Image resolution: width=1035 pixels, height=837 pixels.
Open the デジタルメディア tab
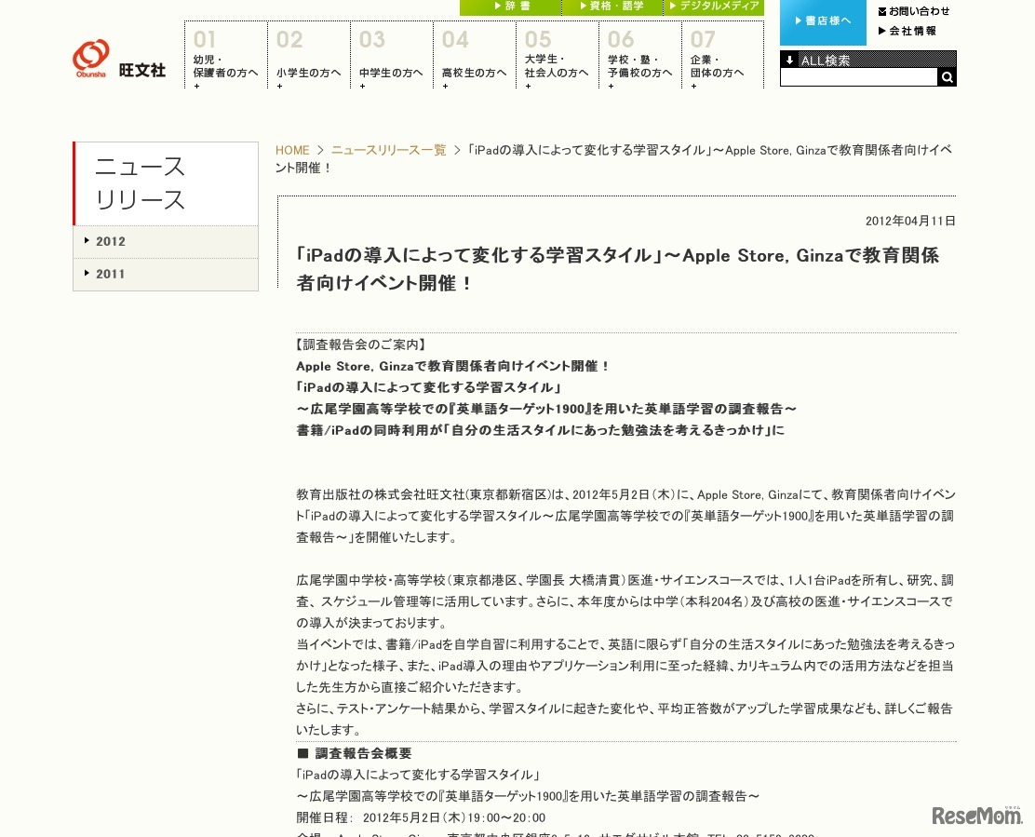tap(714, 7)
